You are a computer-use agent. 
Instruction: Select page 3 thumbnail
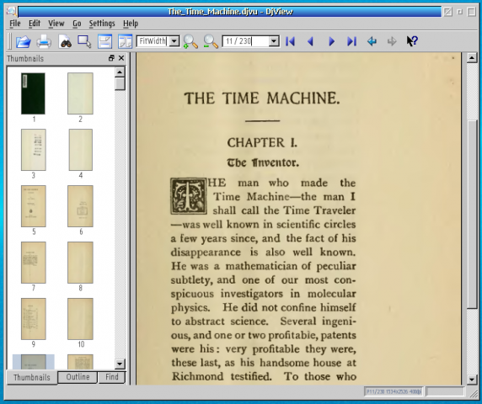33,150
